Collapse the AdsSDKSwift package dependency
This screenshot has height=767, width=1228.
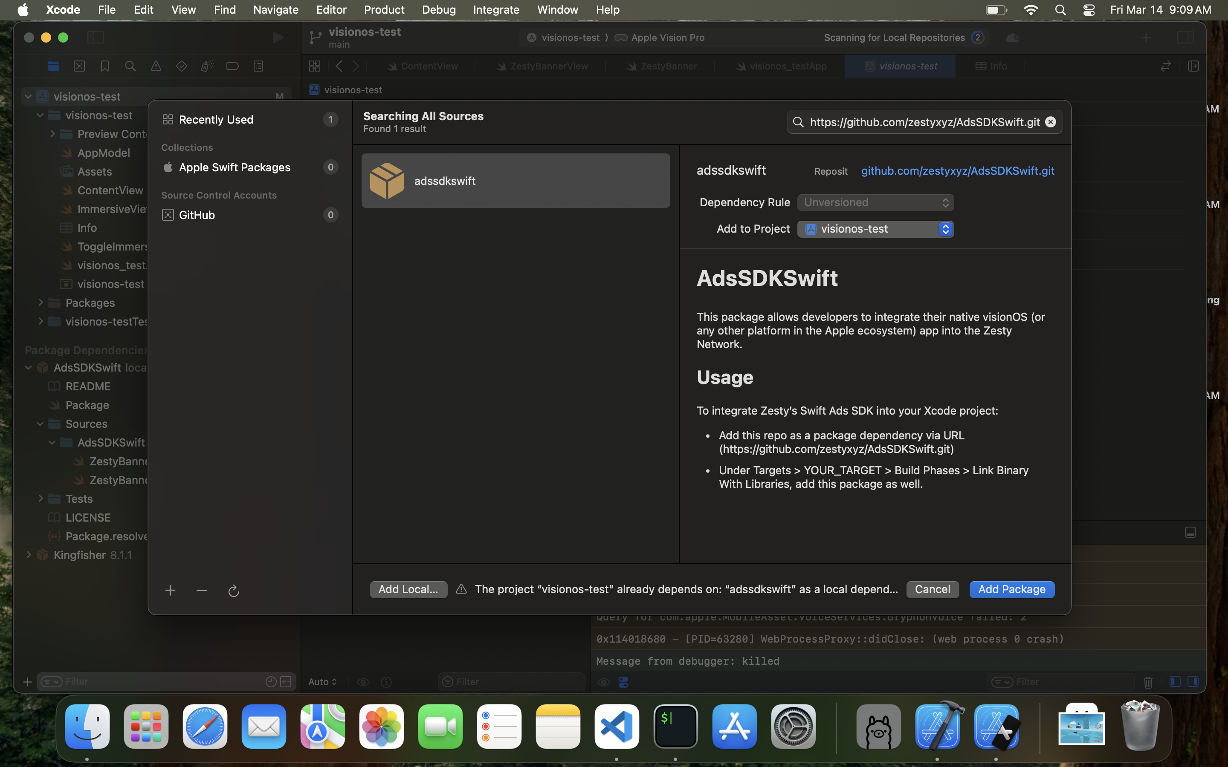(x=29, y=367)
